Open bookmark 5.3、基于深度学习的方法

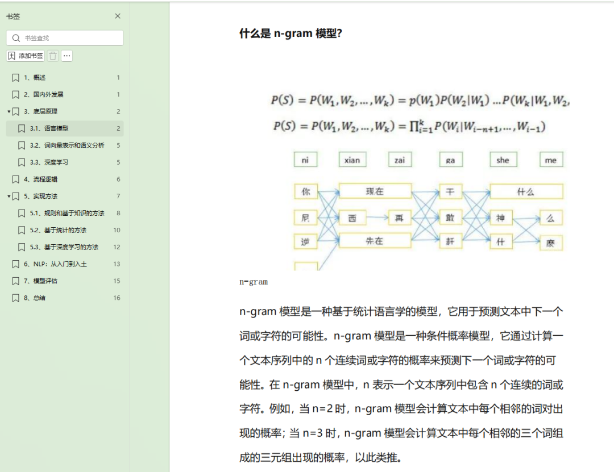tap(65, 247)
